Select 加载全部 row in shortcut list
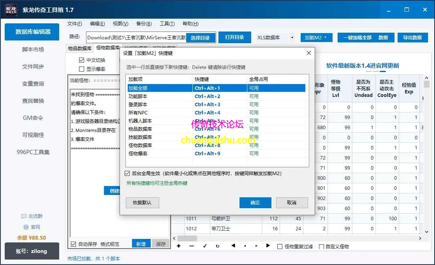 (x=217, y=88)
